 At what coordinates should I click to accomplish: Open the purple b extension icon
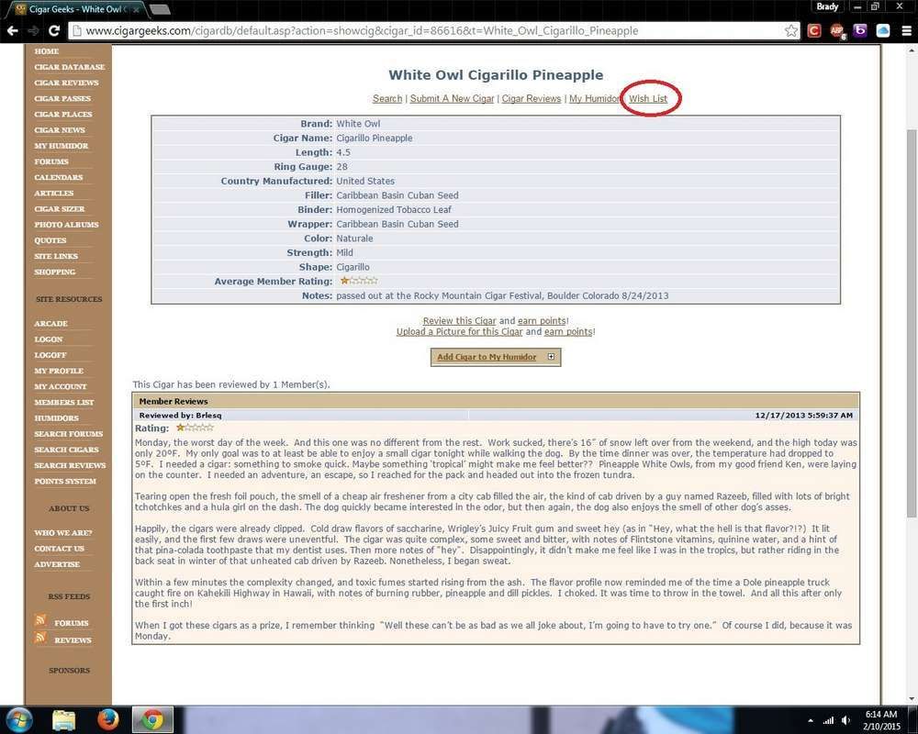(x=860, y=30)
